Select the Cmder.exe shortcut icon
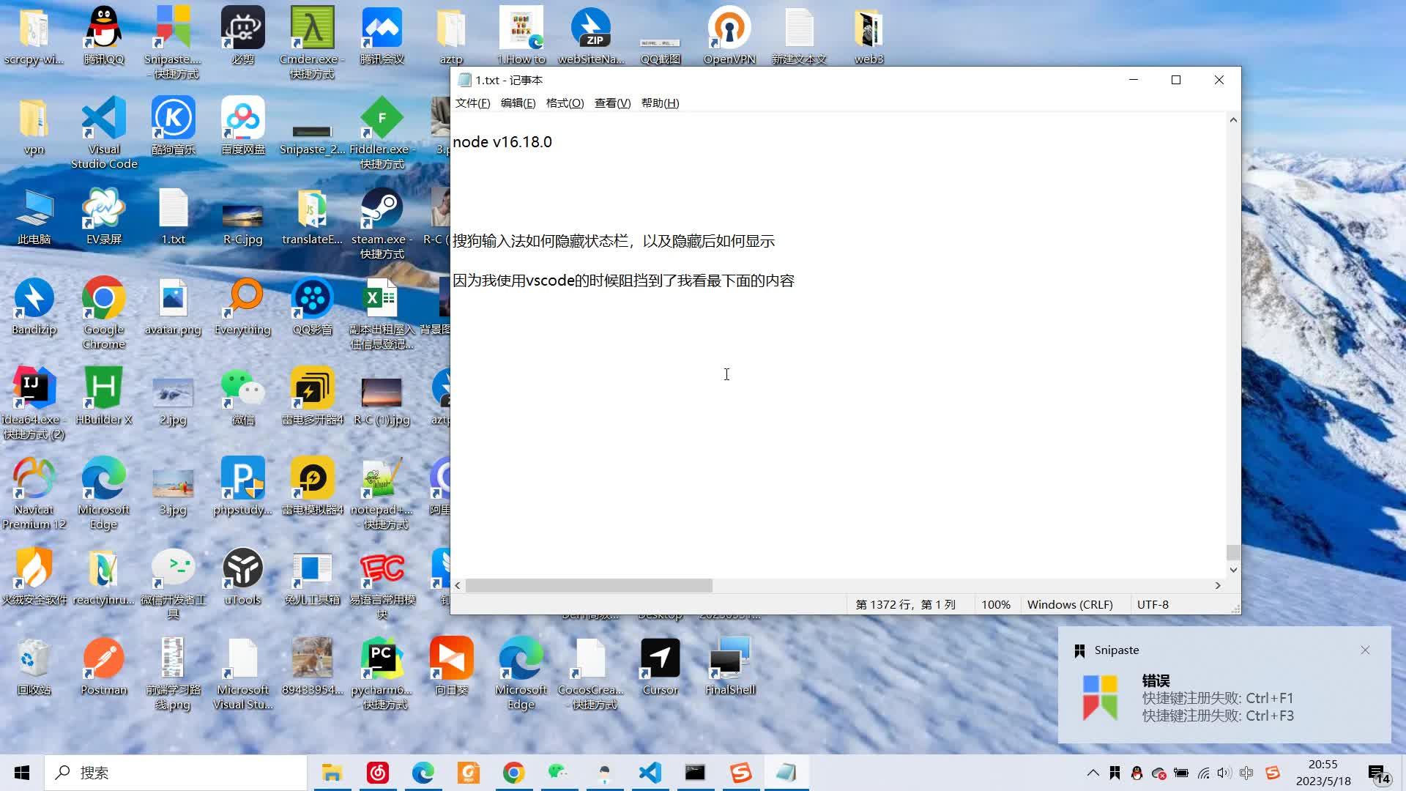Viewport: 1406px width, 791px height. [x=313, y=42]
